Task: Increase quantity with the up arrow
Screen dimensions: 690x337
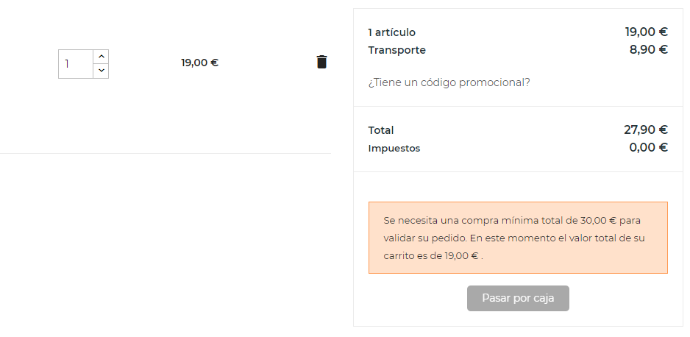Action: pyautogui.click(x=101, y=56)
